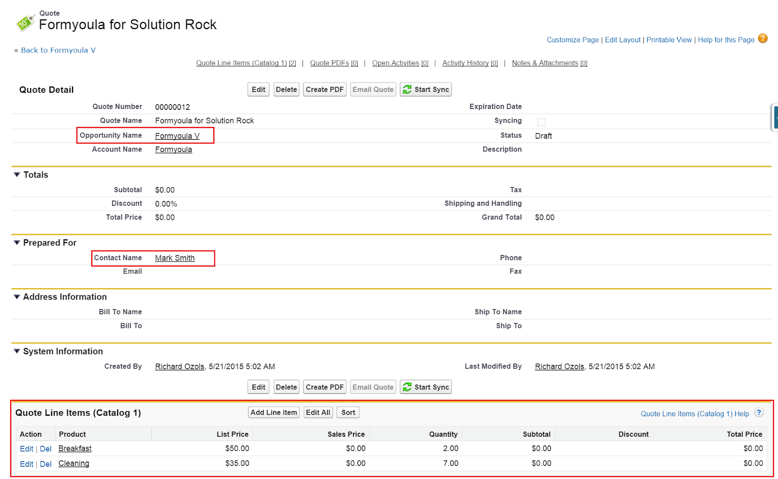Click the bottom Start Sync button
778x479 pixels.
pos(426,387)
